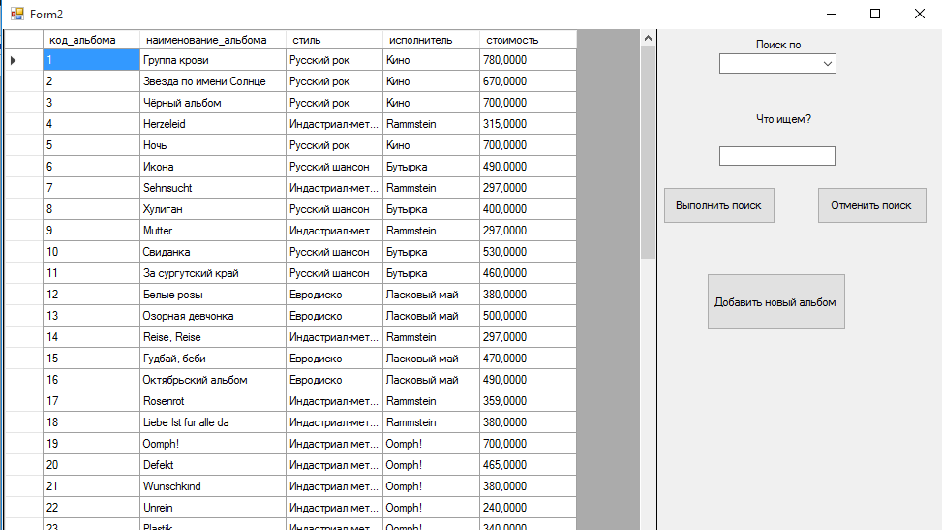Click the vertical scrollbar thumb of the grid
Viewport: 942px width, 530px height.
click(x=648, y=152)
